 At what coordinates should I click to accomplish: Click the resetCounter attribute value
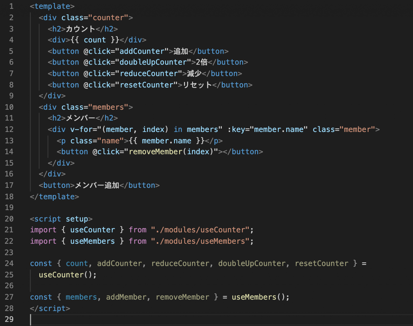tap(147, 85)
